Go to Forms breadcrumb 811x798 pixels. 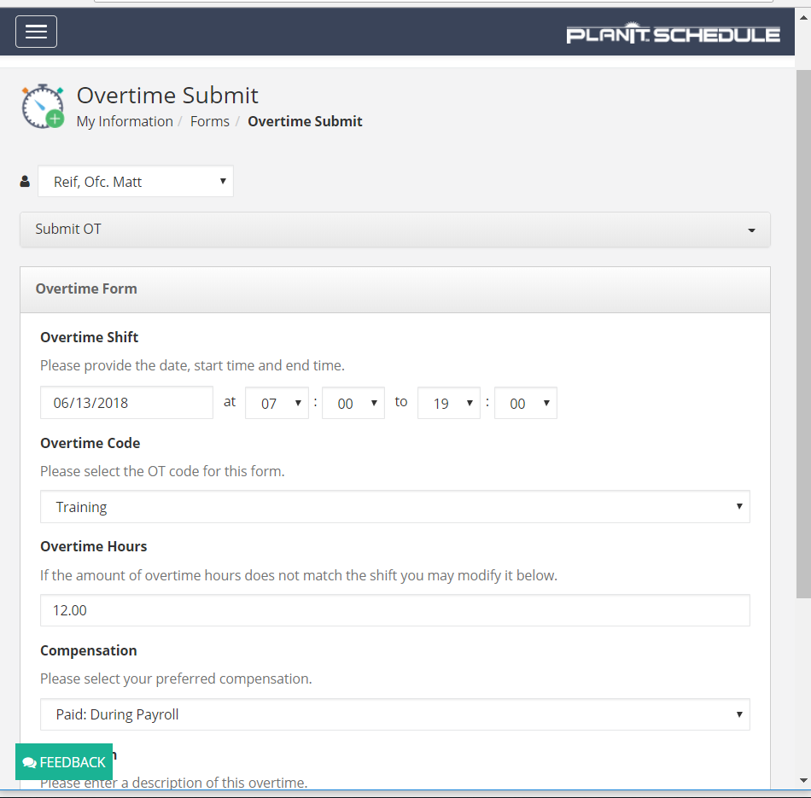(x=209, y=121)
